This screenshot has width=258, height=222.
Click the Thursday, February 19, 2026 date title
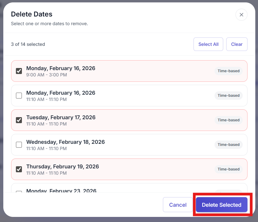click(62, 167)
